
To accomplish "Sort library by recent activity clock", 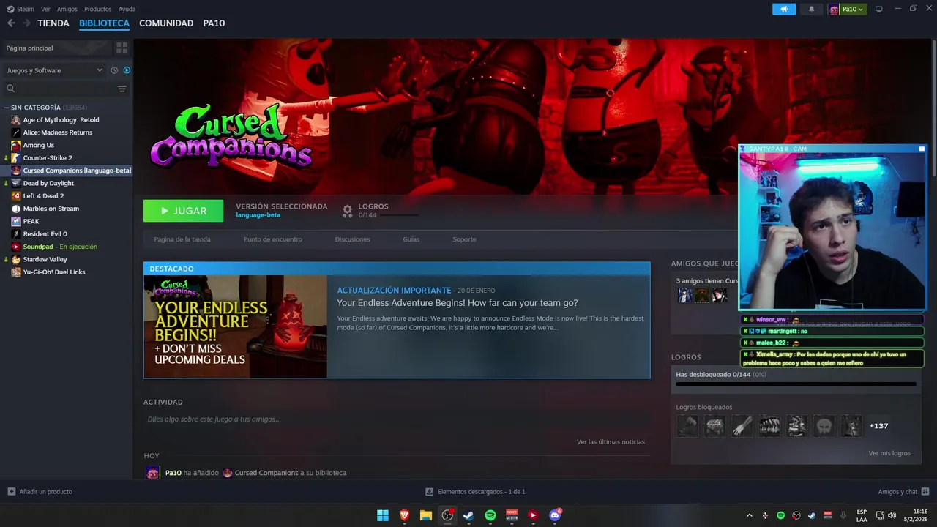I will (x=114, y=70).
